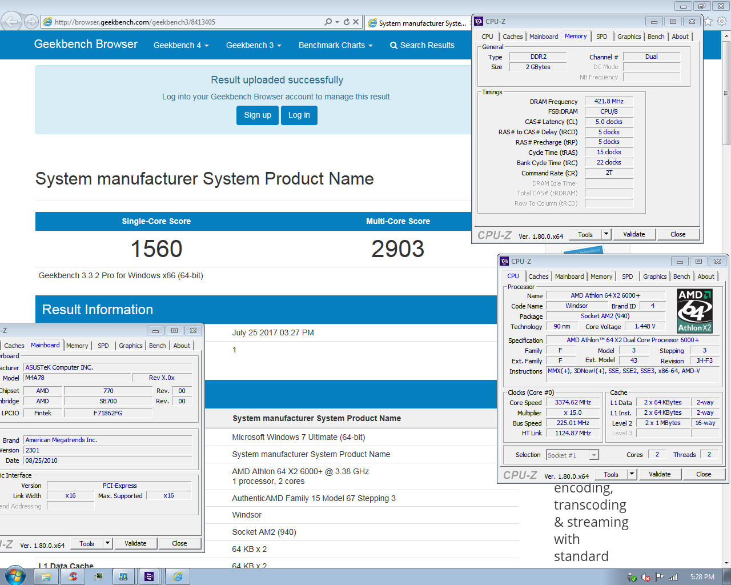Screen dimensions: 731x585
Task: Go back with the browser back arrow
Action: pyautogui.click(x=11, y=22)
